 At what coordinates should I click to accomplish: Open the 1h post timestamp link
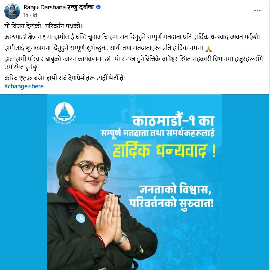[x=26, y=15]
